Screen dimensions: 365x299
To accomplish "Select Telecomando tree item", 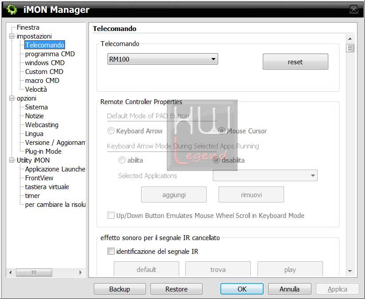I will click(45, 45).
